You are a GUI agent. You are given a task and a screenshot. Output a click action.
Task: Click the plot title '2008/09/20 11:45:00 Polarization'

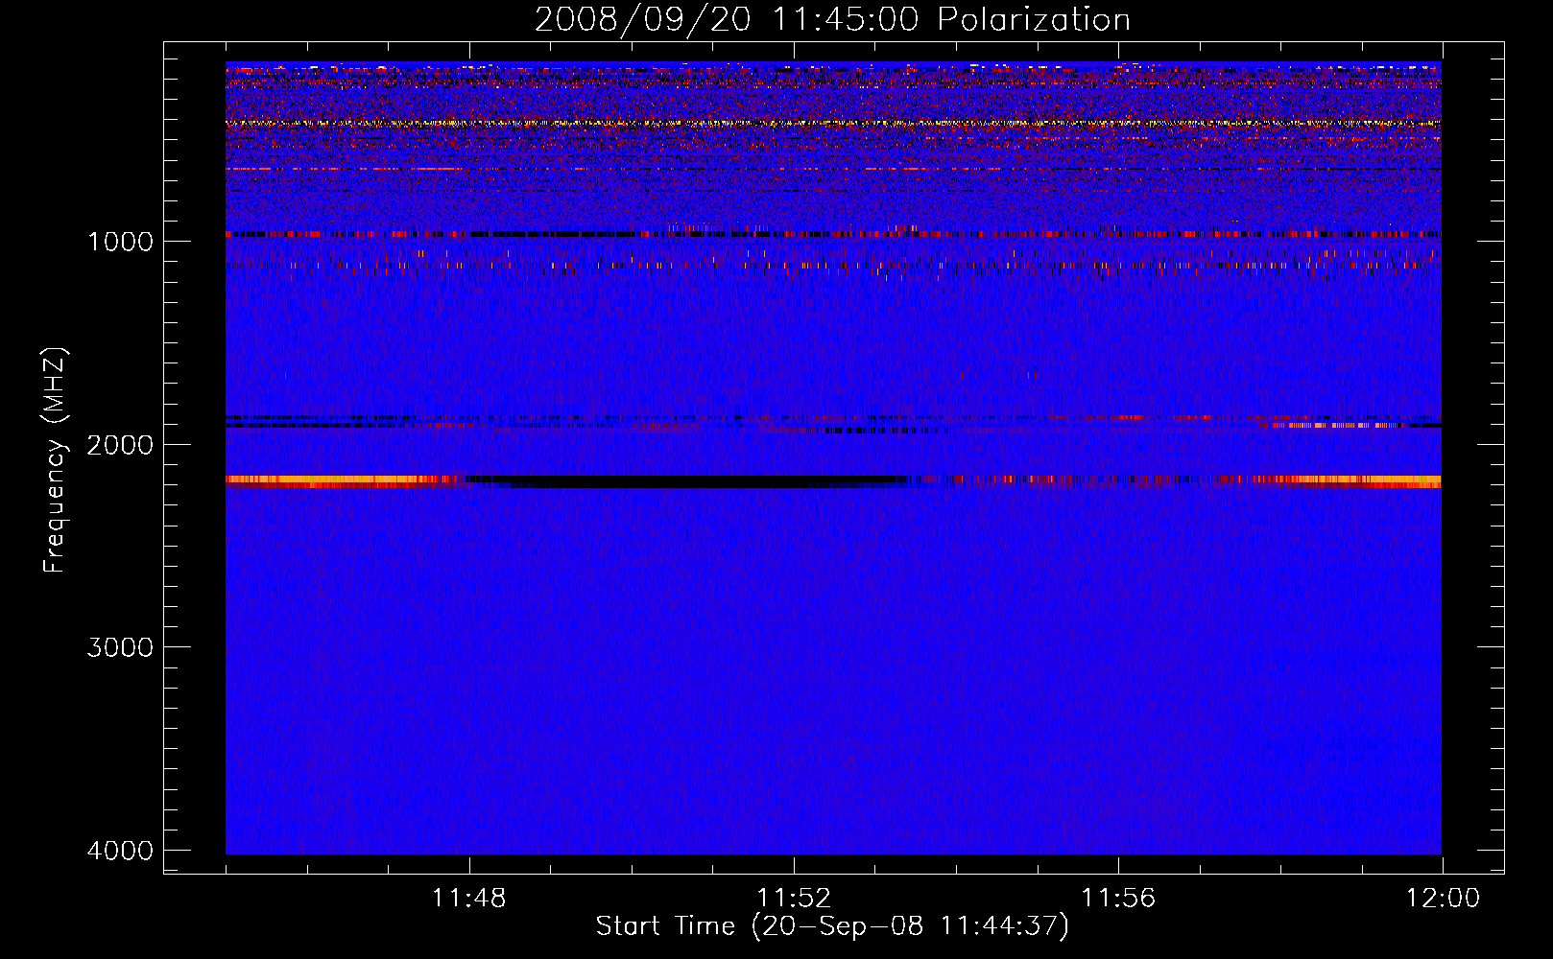pyautogui.click(x=832, y=20)
